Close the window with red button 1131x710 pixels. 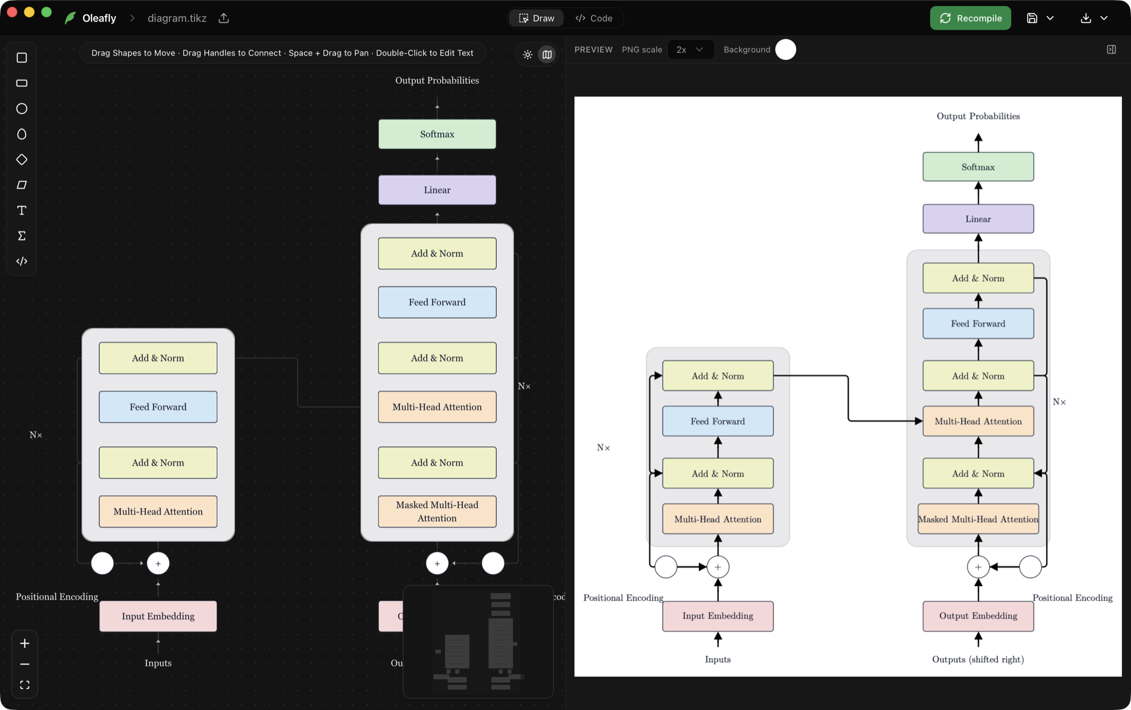click(12, 12)
